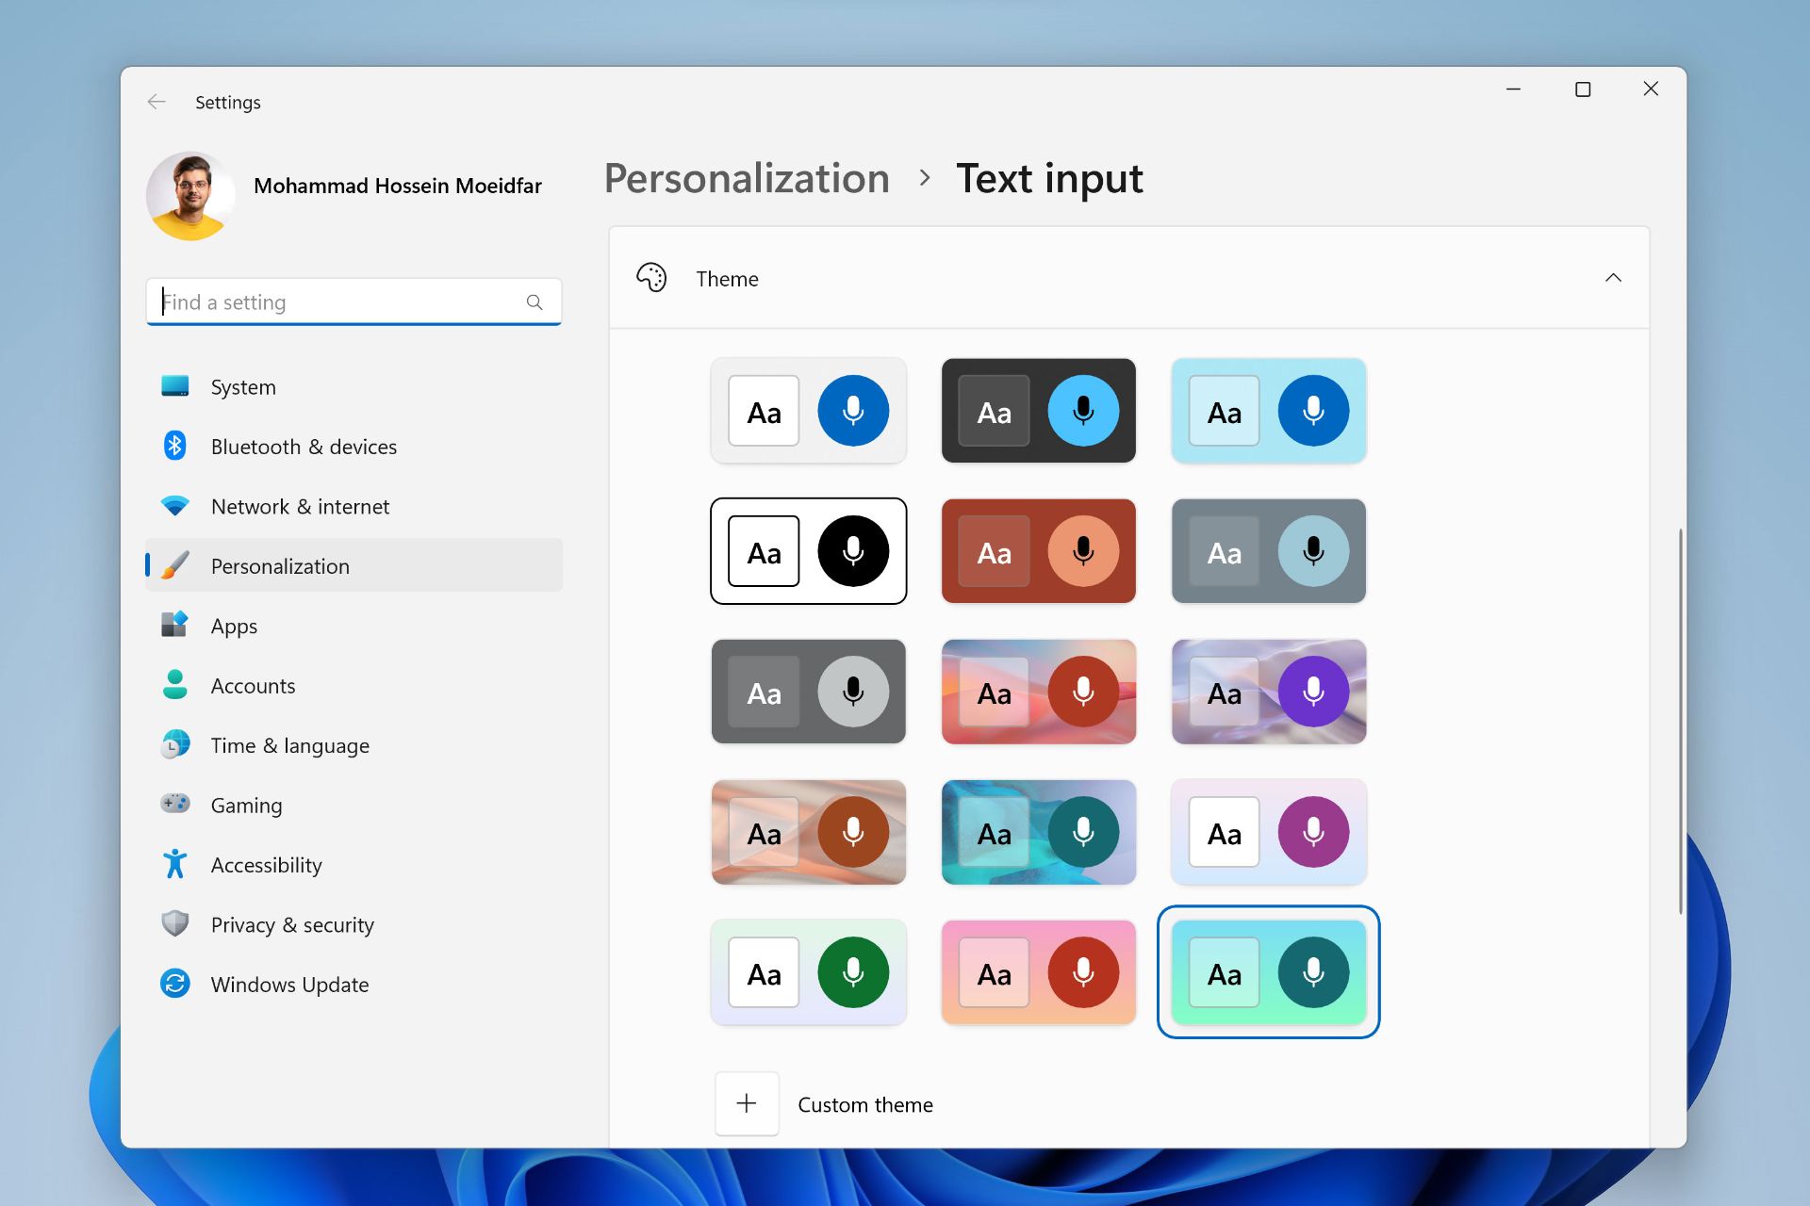Select the selected aqua-green gradient theme

[x=1269, y=972]
